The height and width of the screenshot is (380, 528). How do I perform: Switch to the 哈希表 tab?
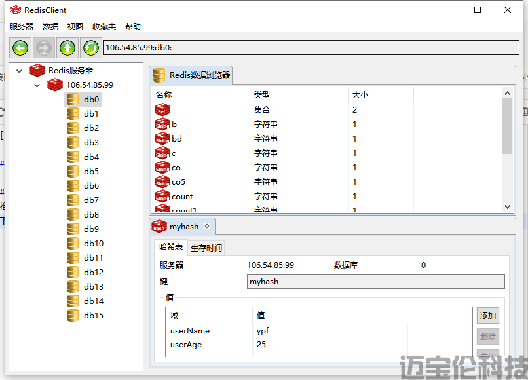pos(171,247)
